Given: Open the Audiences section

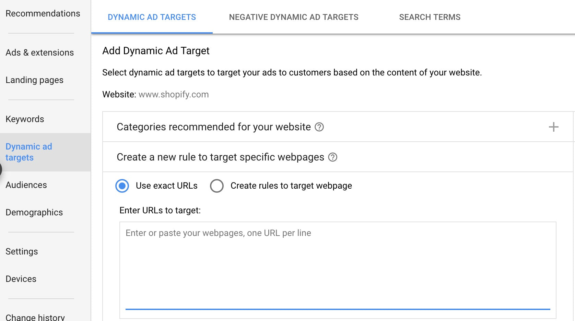Looking at the screenshot, I should coord(26,185).
